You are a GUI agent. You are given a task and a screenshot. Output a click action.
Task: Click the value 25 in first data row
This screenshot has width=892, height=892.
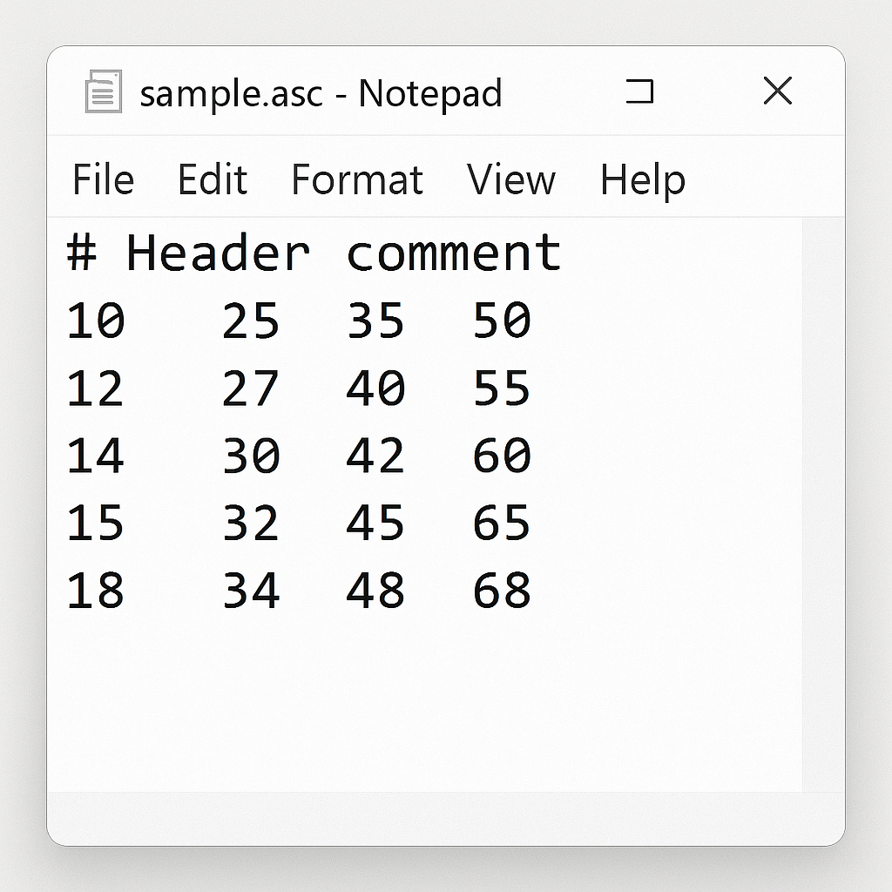click(250, 321)
